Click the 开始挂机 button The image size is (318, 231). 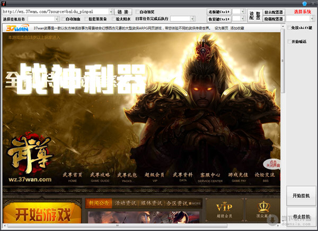[301, 195]
